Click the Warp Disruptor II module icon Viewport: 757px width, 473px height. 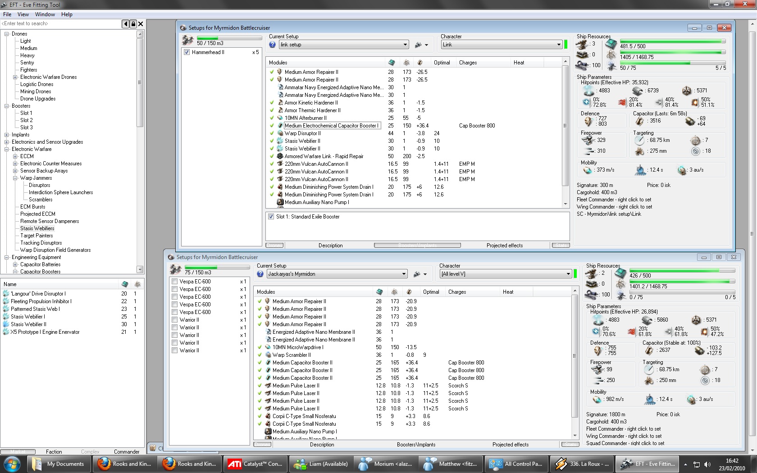point(280,133)
